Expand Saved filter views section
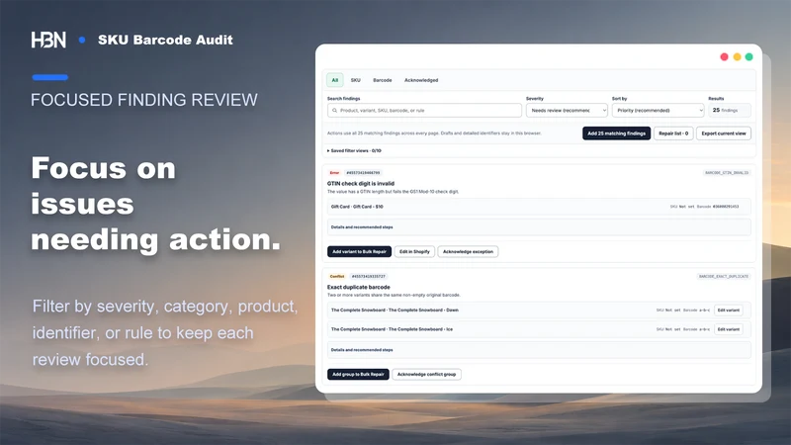Image resolution: width=791 pixels, height=445 pixels. coord(354,150)
